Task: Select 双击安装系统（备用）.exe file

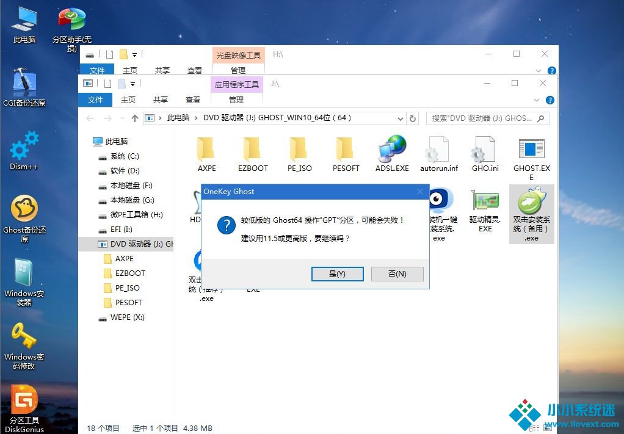Action: pos(532,214)
